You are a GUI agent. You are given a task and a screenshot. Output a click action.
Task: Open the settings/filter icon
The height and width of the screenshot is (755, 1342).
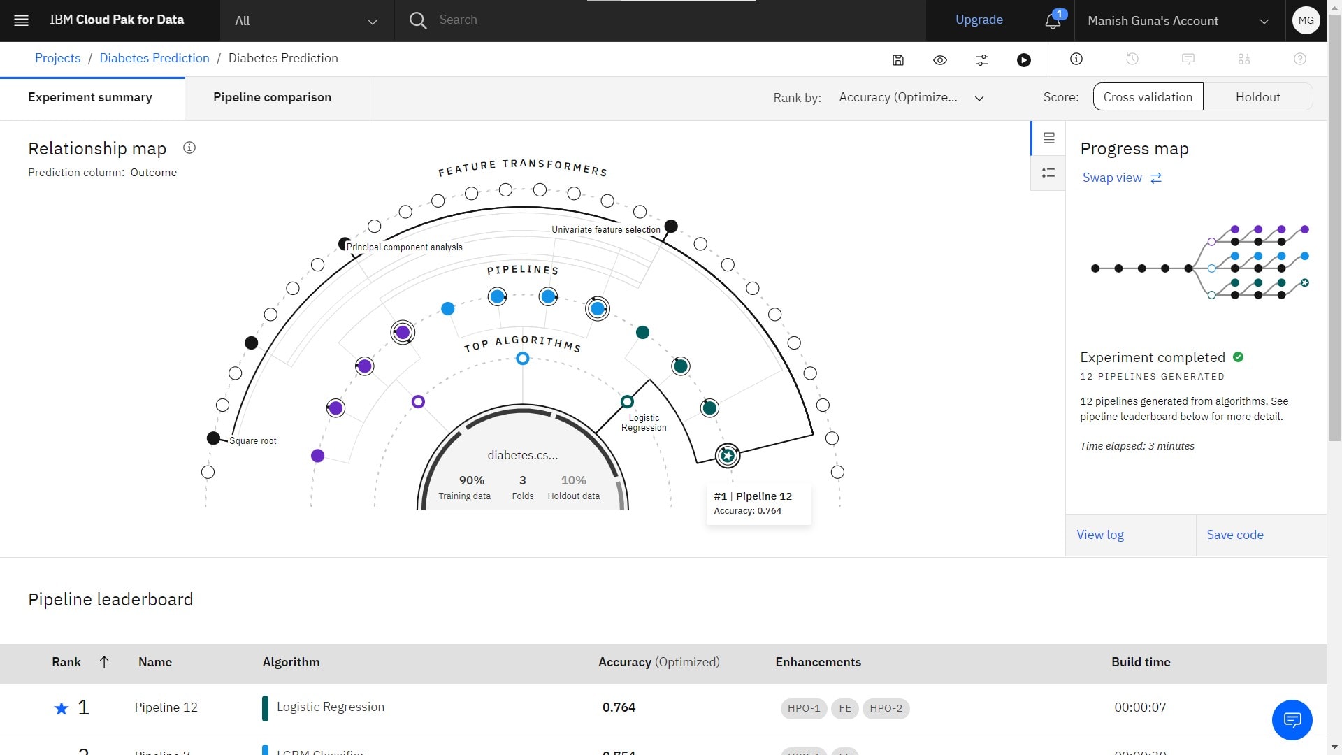click(981, 59)
